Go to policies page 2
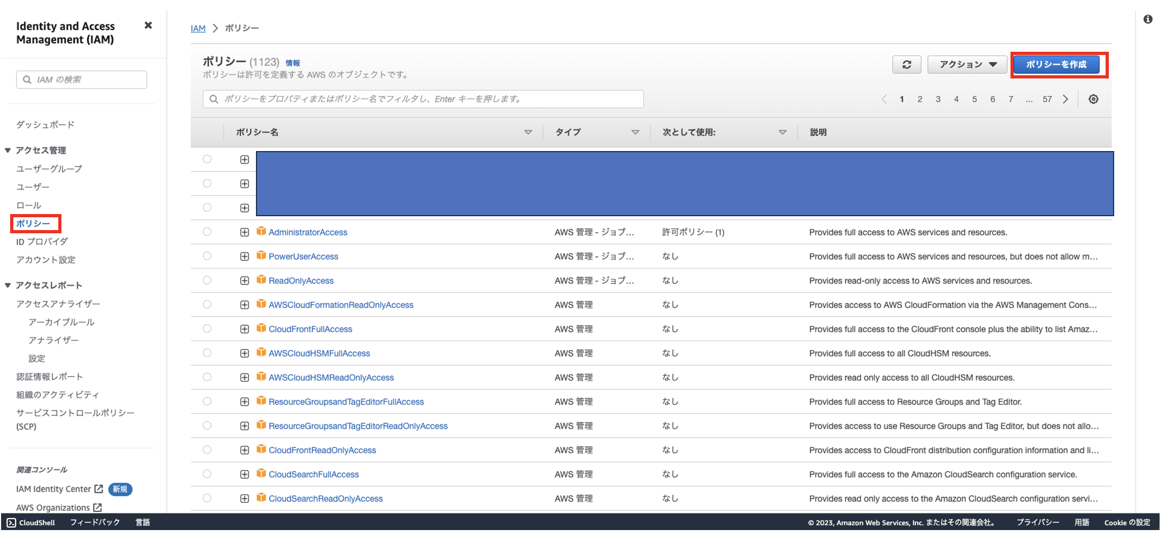The width and height of the screenshot is (1166, 537). pyautogui.click(x=920, y=99)
